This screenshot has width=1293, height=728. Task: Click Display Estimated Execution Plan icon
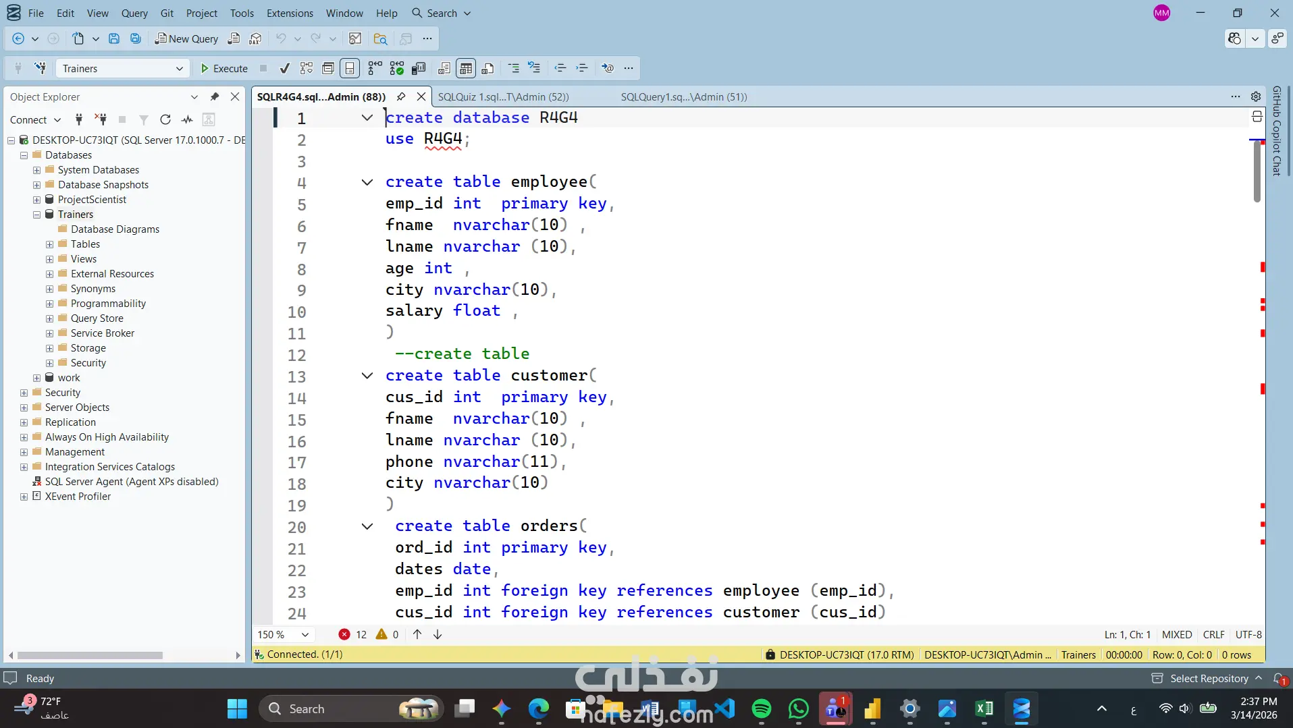click(307, 68)
